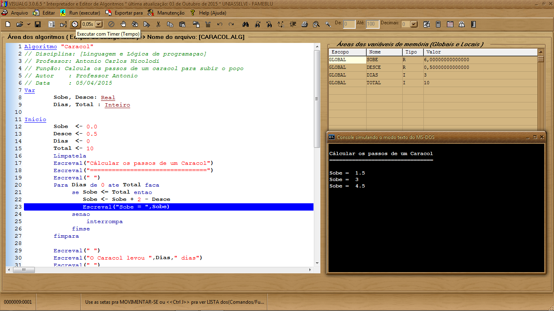Click the single hand breakpoint icon

(123, 24)
